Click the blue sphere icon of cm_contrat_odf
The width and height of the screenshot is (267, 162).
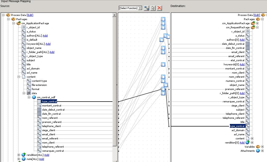coord(34,97)
